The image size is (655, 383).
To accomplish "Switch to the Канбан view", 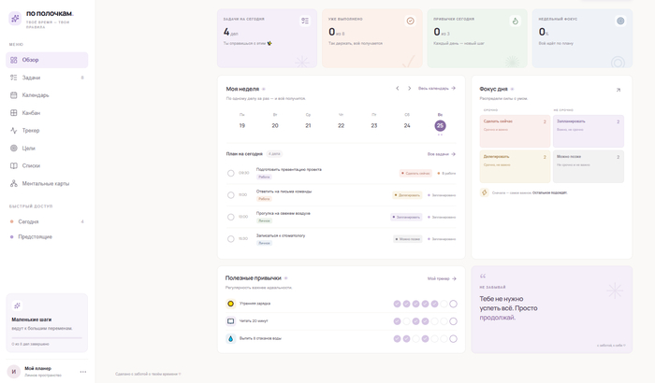I will click(x=47, y=113).
